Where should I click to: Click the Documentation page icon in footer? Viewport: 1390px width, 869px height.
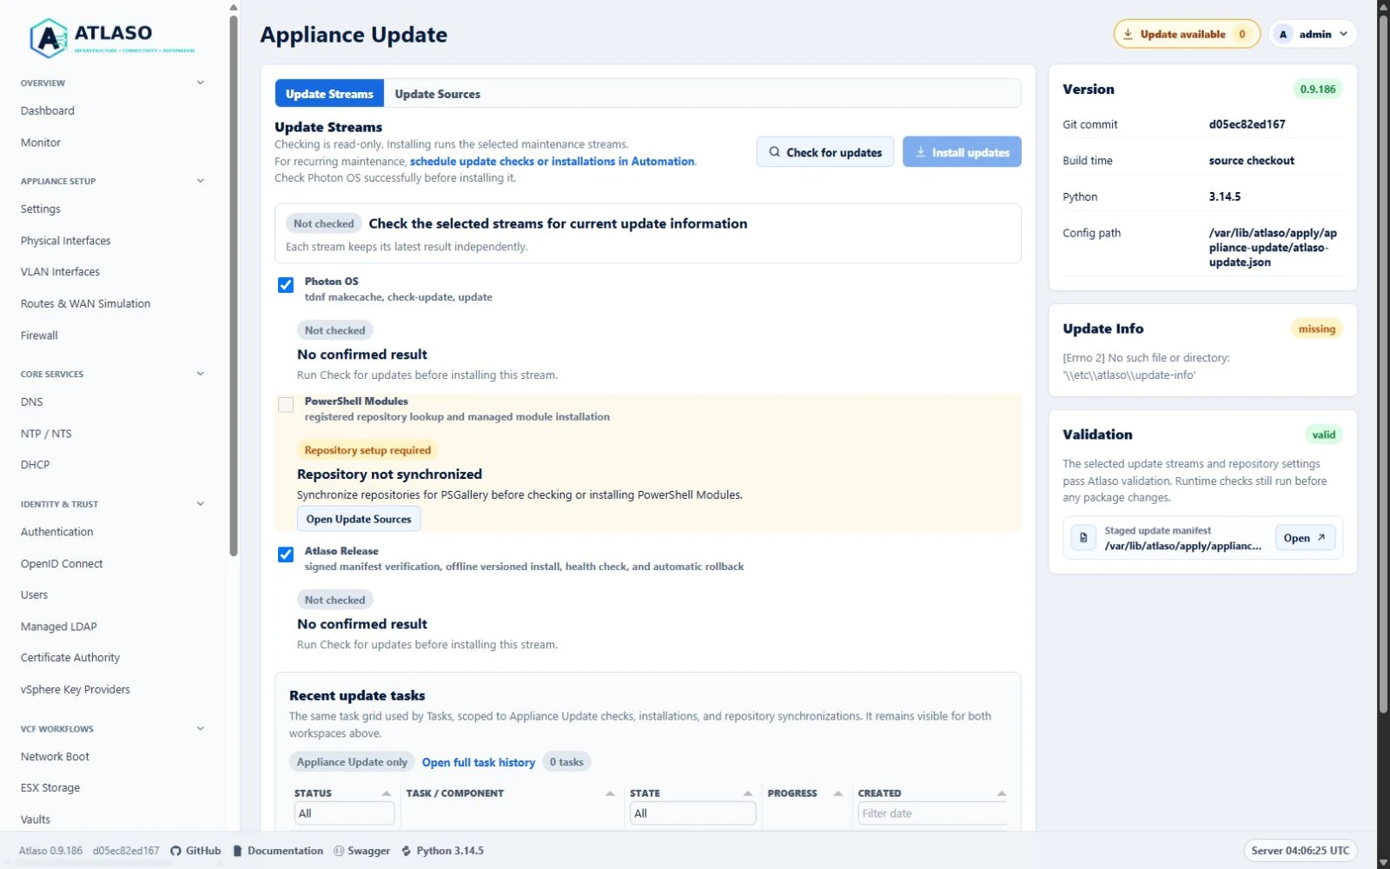pyautogui.click(x=238, y=851)
